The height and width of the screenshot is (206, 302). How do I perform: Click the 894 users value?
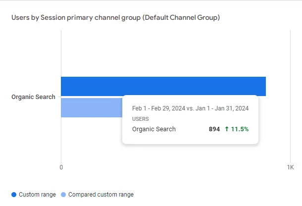pos(214,129)
